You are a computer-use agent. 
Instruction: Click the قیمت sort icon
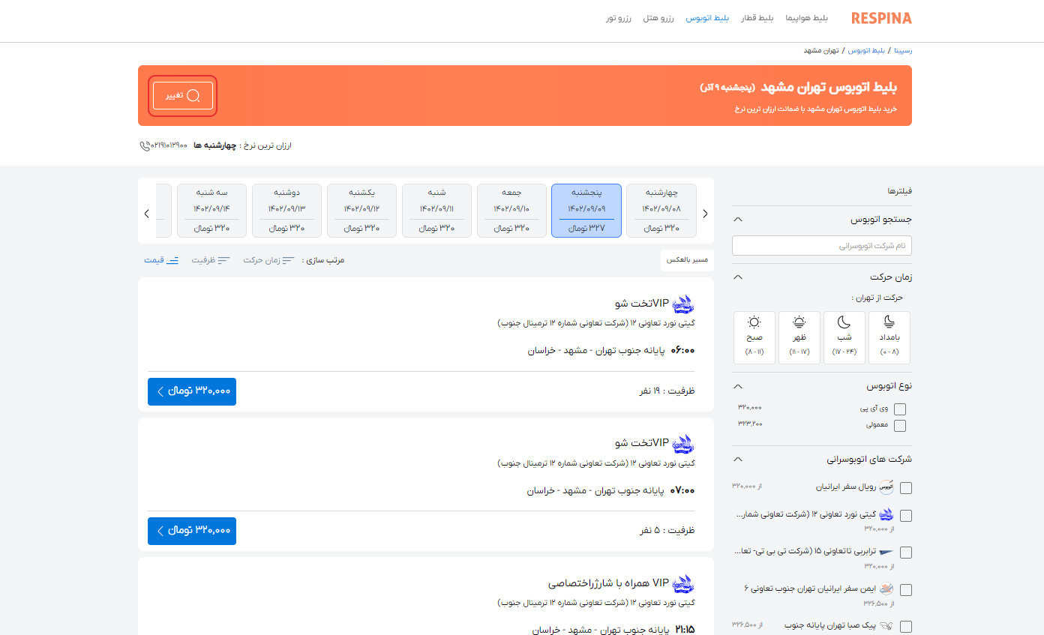pos(175,259)
